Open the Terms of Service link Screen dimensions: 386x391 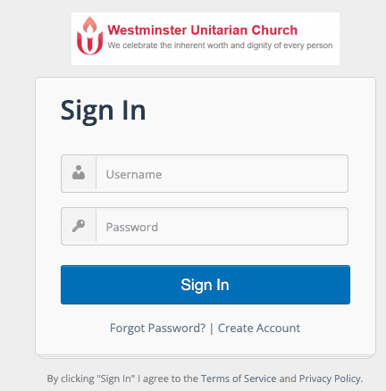click(x=239, y=379)
